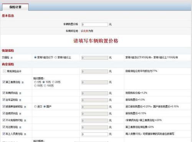Viewport: 192px width, 142px height.
Task: Click the 目前保险公司平均折扣为77% note
Action: [141, 71]
